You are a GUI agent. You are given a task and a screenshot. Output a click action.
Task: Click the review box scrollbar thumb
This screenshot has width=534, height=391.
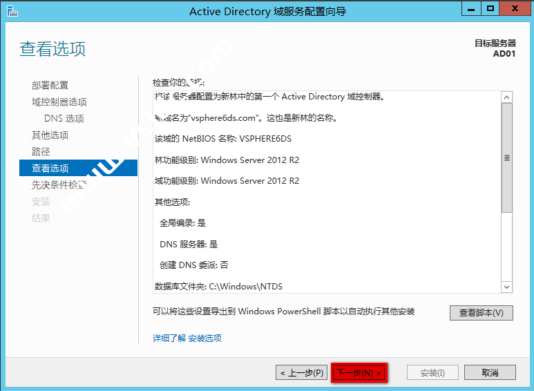click(507, 158)
